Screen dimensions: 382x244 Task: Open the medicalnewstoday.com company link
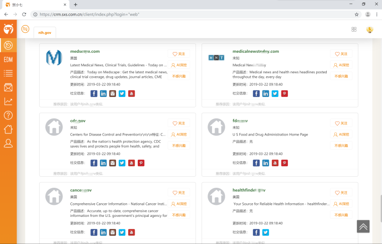tap(255, 51)
